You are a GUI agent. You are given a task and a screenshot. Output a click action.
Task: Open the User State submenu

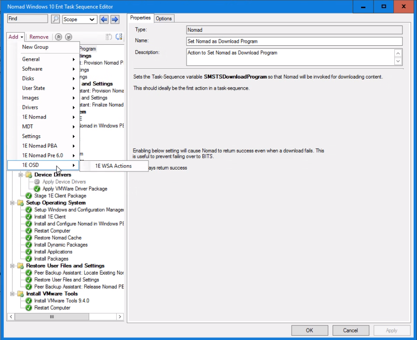pyautogui.click(x=43, y=88)
